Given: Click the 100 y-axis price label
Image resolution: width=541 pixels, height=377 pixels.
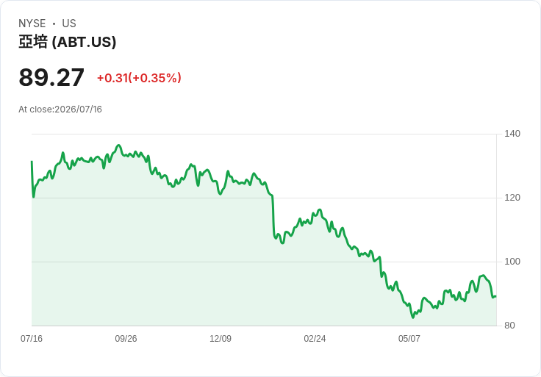Looking at the screenshot, I should [x=512, y=262].
